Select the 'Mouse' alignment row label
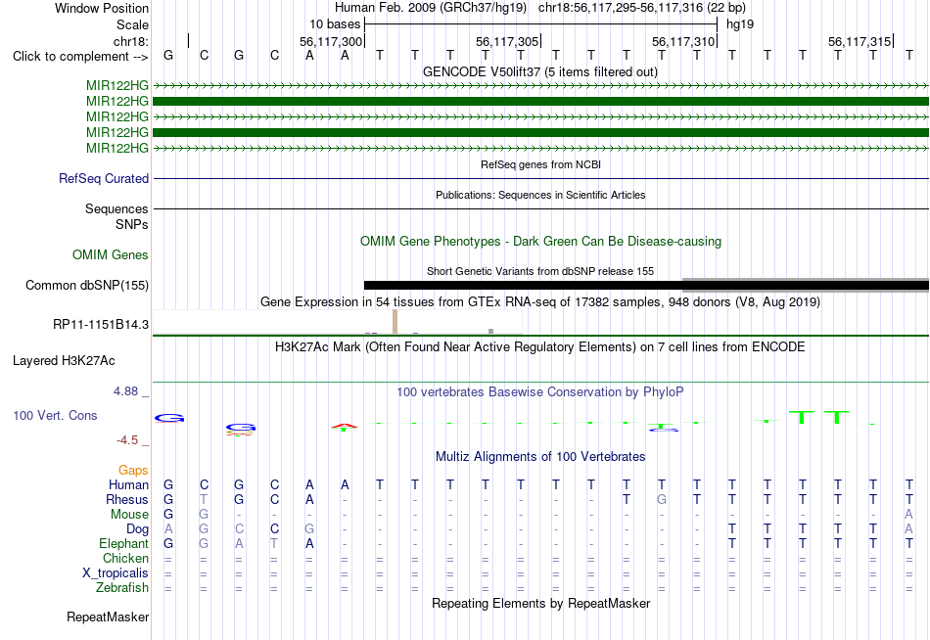Viewport: 930px width, 640px height. [x=129, y=515]
